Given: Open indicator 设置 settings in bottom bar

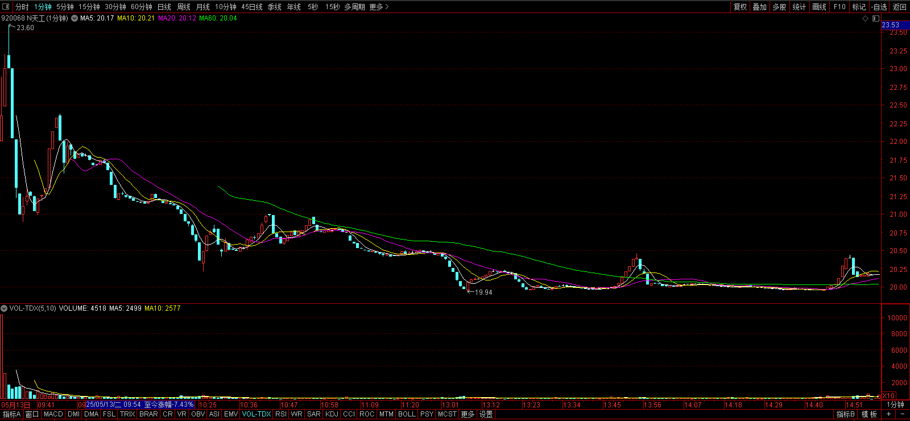Looking at the screenshot, I should coord(486,414).
